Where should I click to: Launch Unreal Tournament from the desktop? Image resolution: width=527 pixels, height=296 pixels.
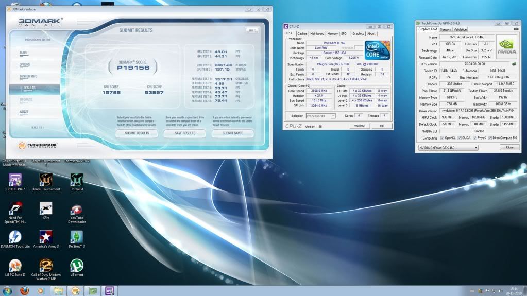[46, 182]
